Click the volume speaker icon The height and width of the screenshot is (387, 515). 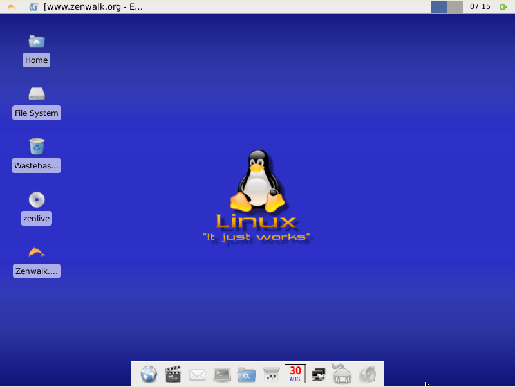[367, 374]
